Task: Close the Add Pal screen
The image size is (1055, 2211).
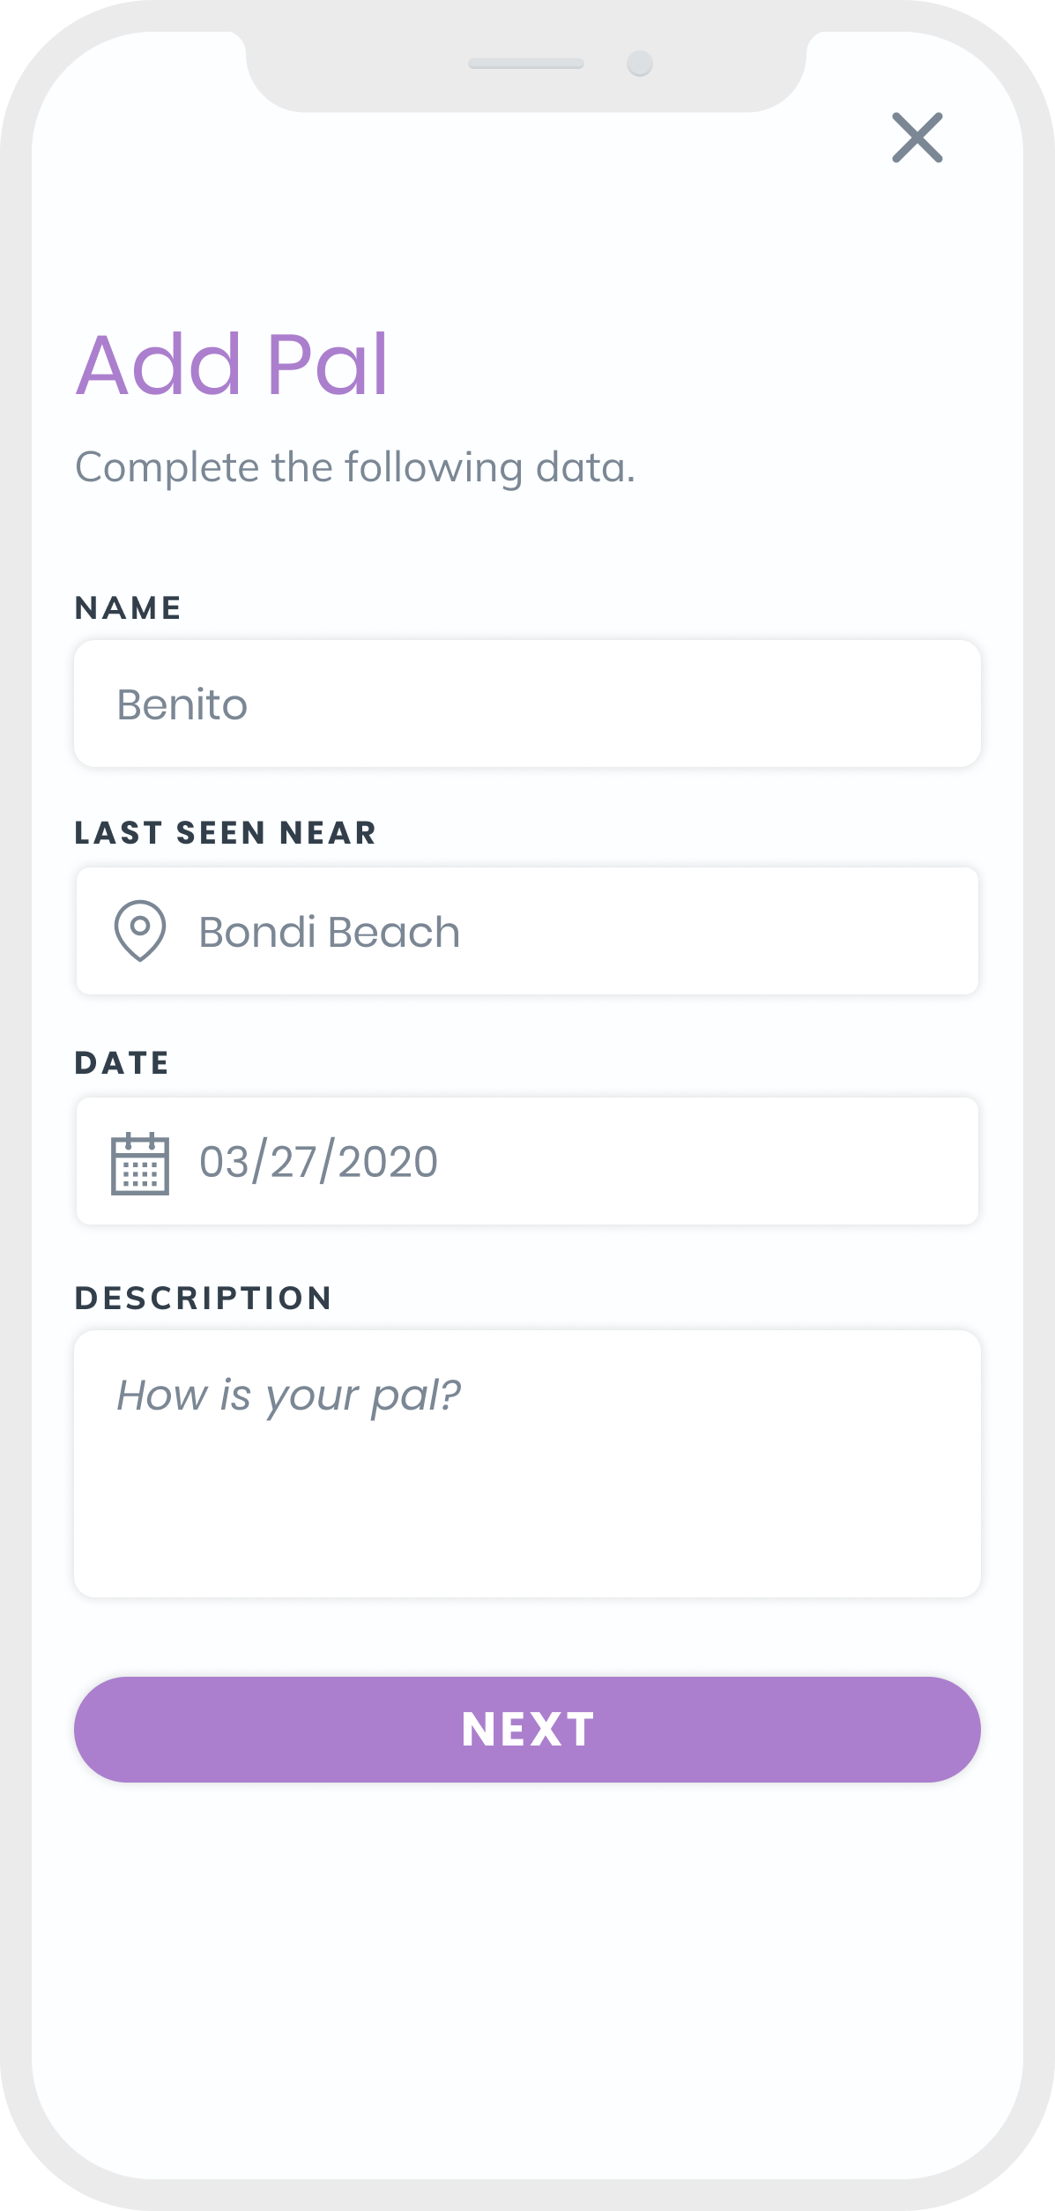Action: (918, 138)
